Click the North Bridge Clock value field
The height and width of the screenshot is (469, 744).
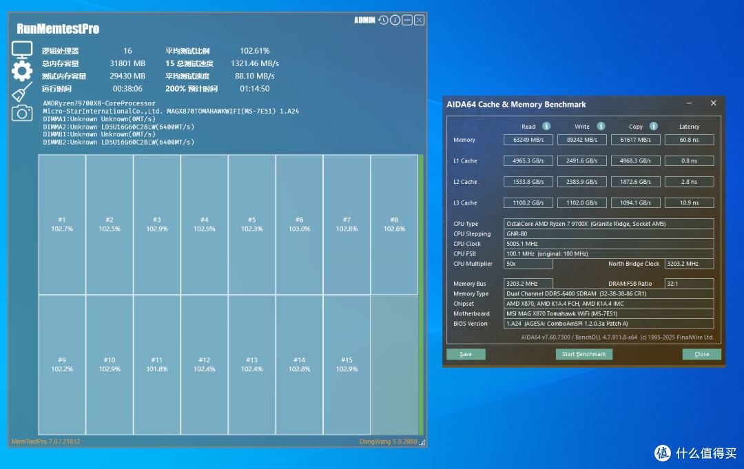pos(689,264)
